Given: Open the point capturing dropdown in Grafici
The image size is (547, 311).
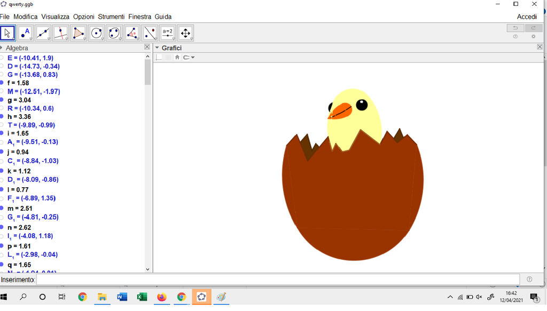Looking at the screenshot, I should coord(189,58).
